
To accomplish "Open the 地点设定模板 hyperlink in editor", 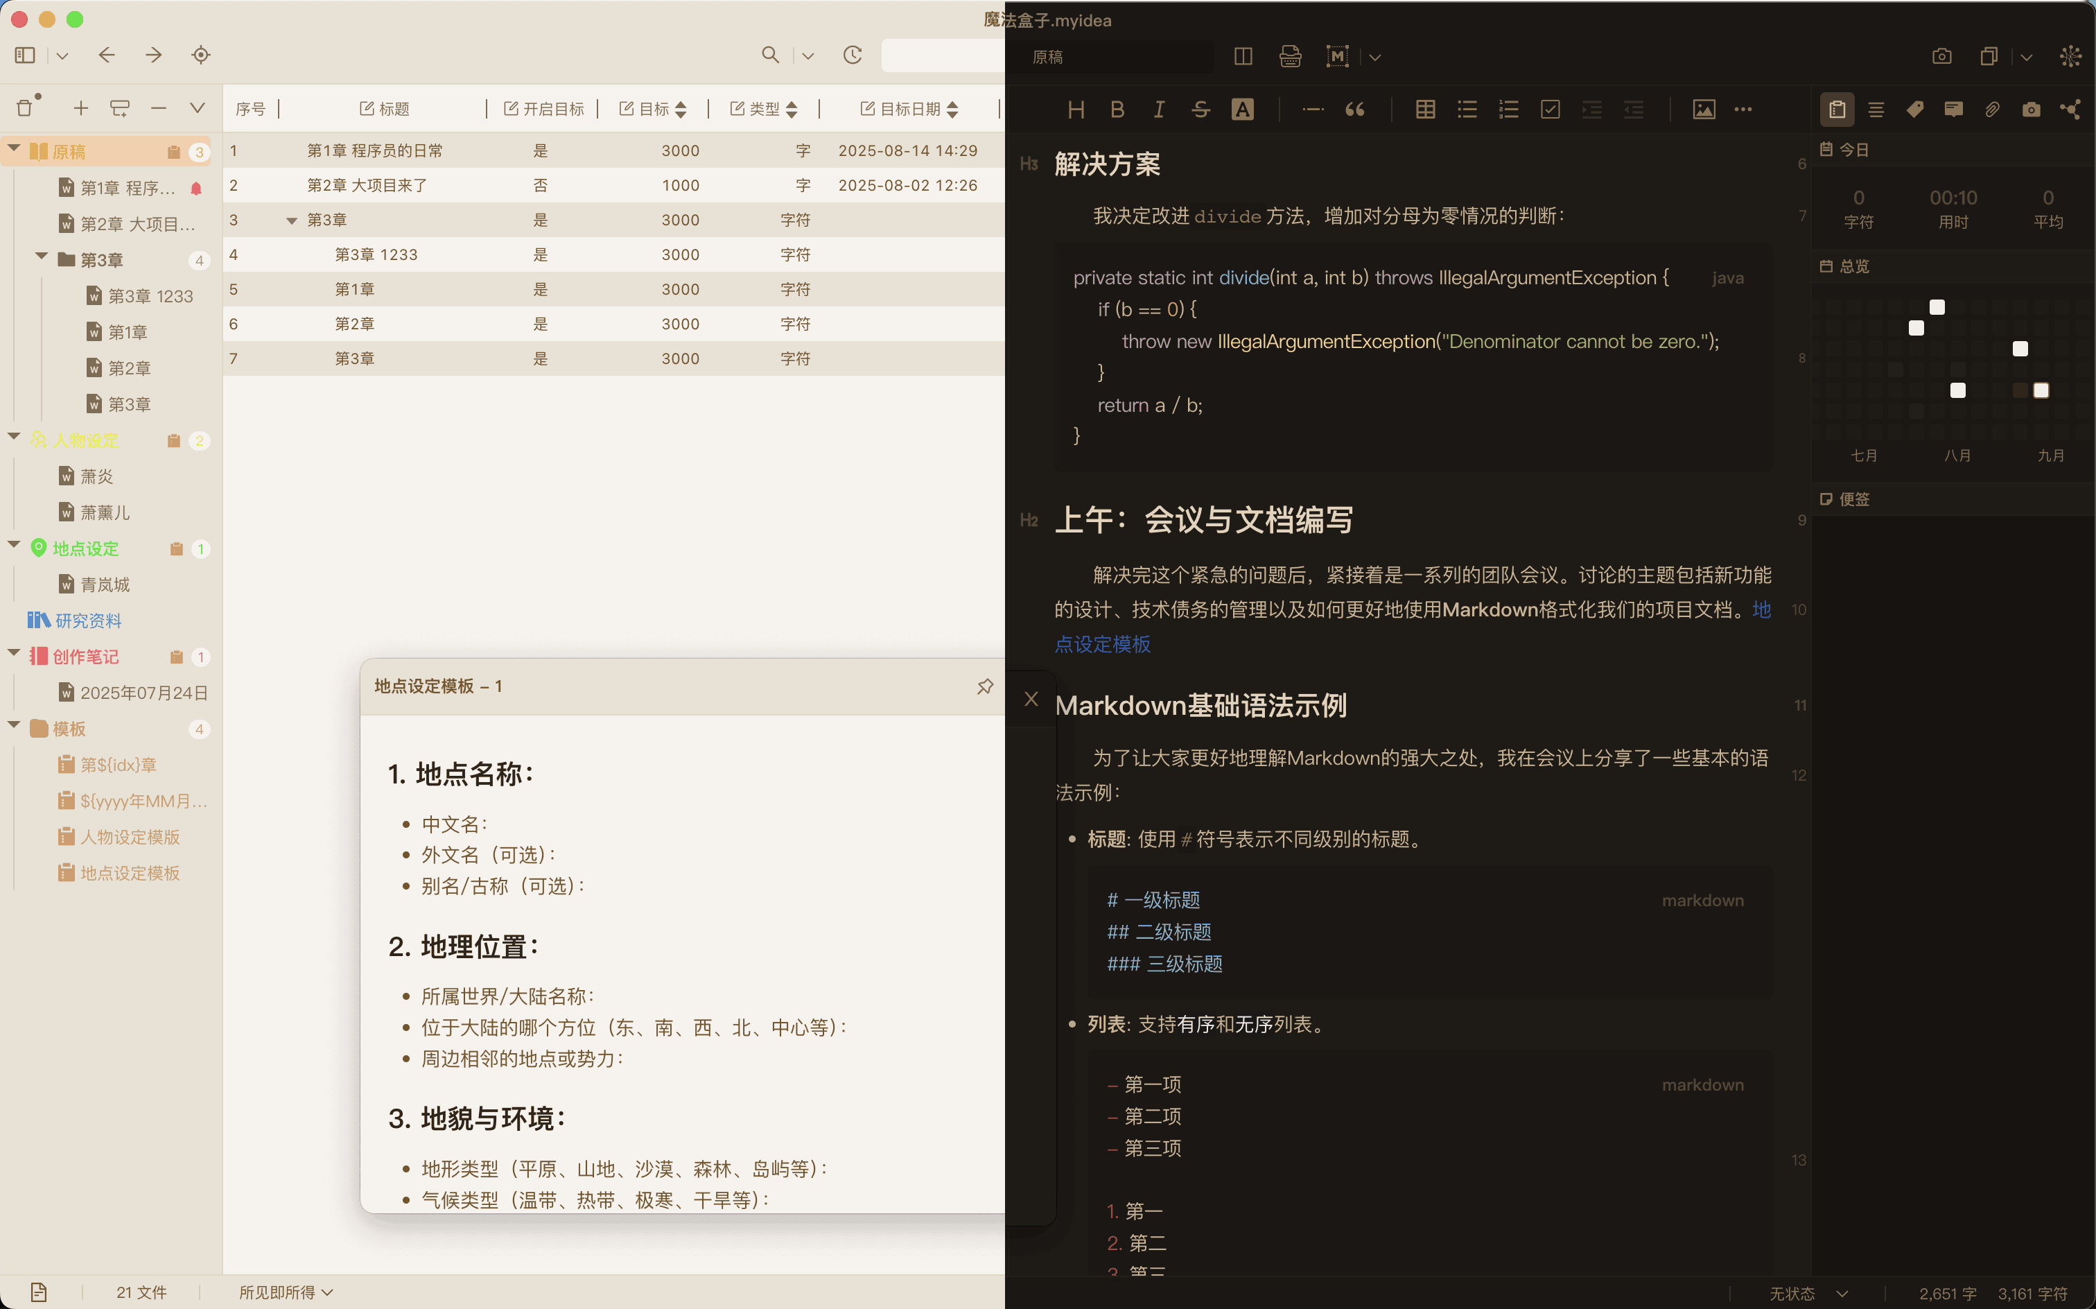I will pos(1101,644).
